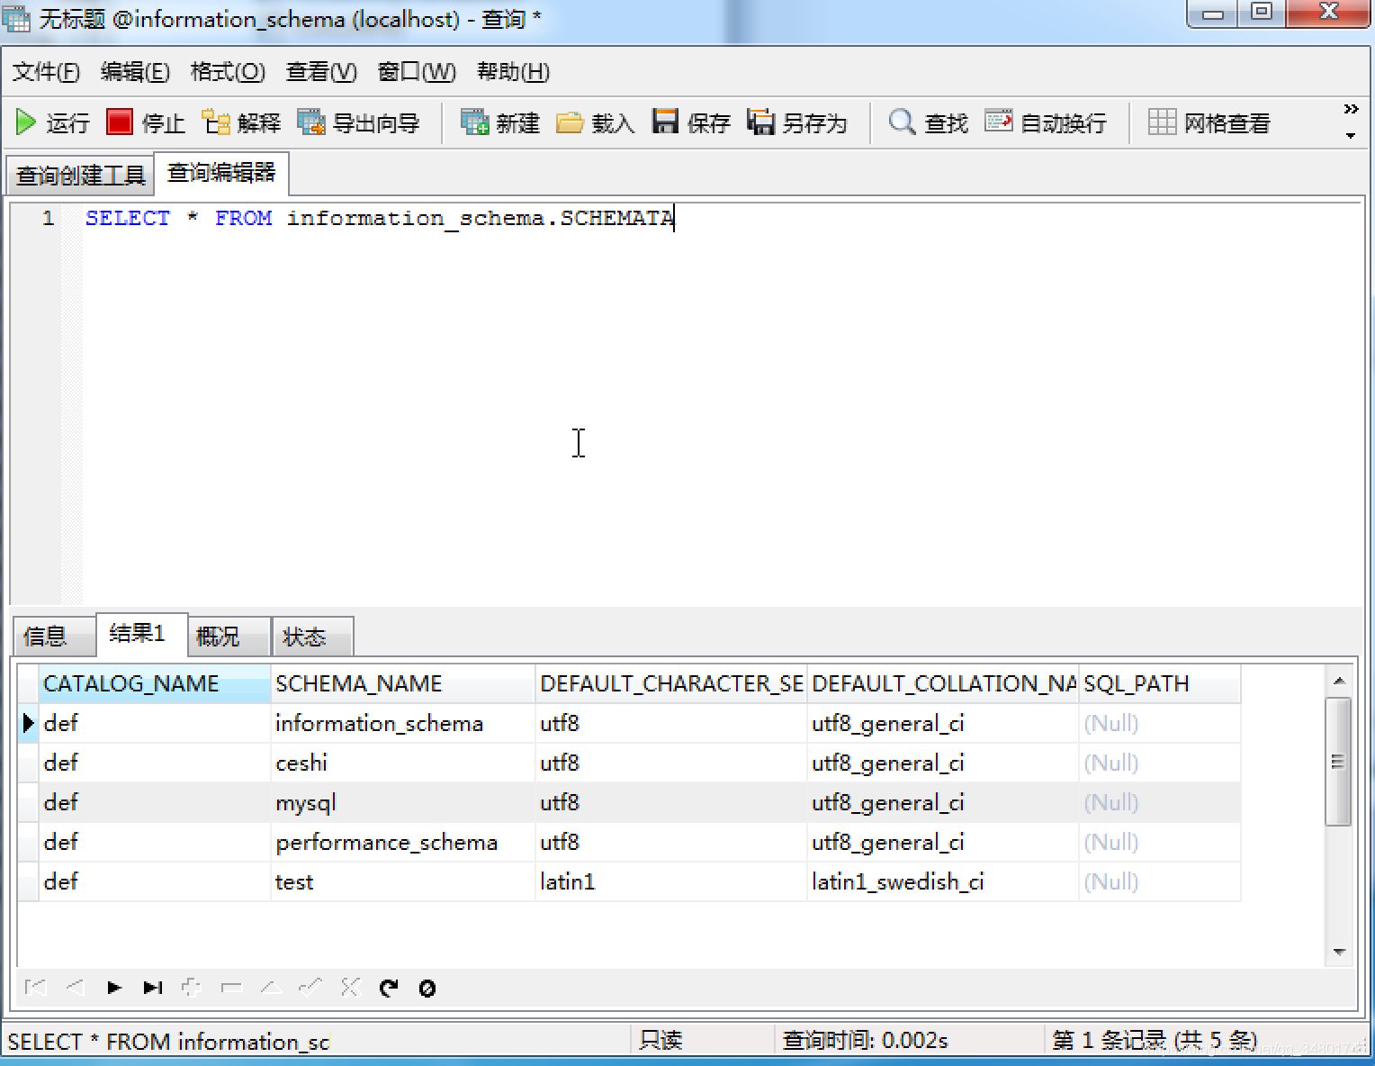1375x1066 pixels.
Task: Select the mysql schema cell
Action: (402, 802)
